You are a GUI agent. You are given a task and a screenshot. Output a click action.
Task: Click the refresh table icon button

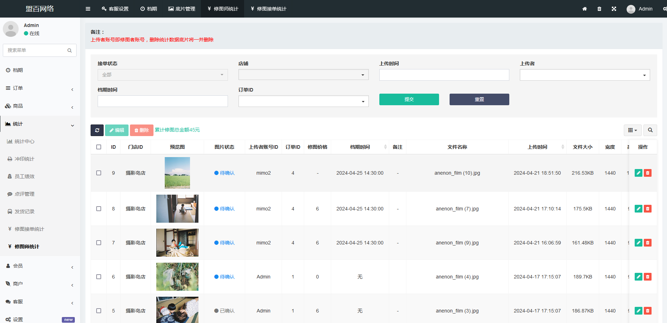[97, 130]
